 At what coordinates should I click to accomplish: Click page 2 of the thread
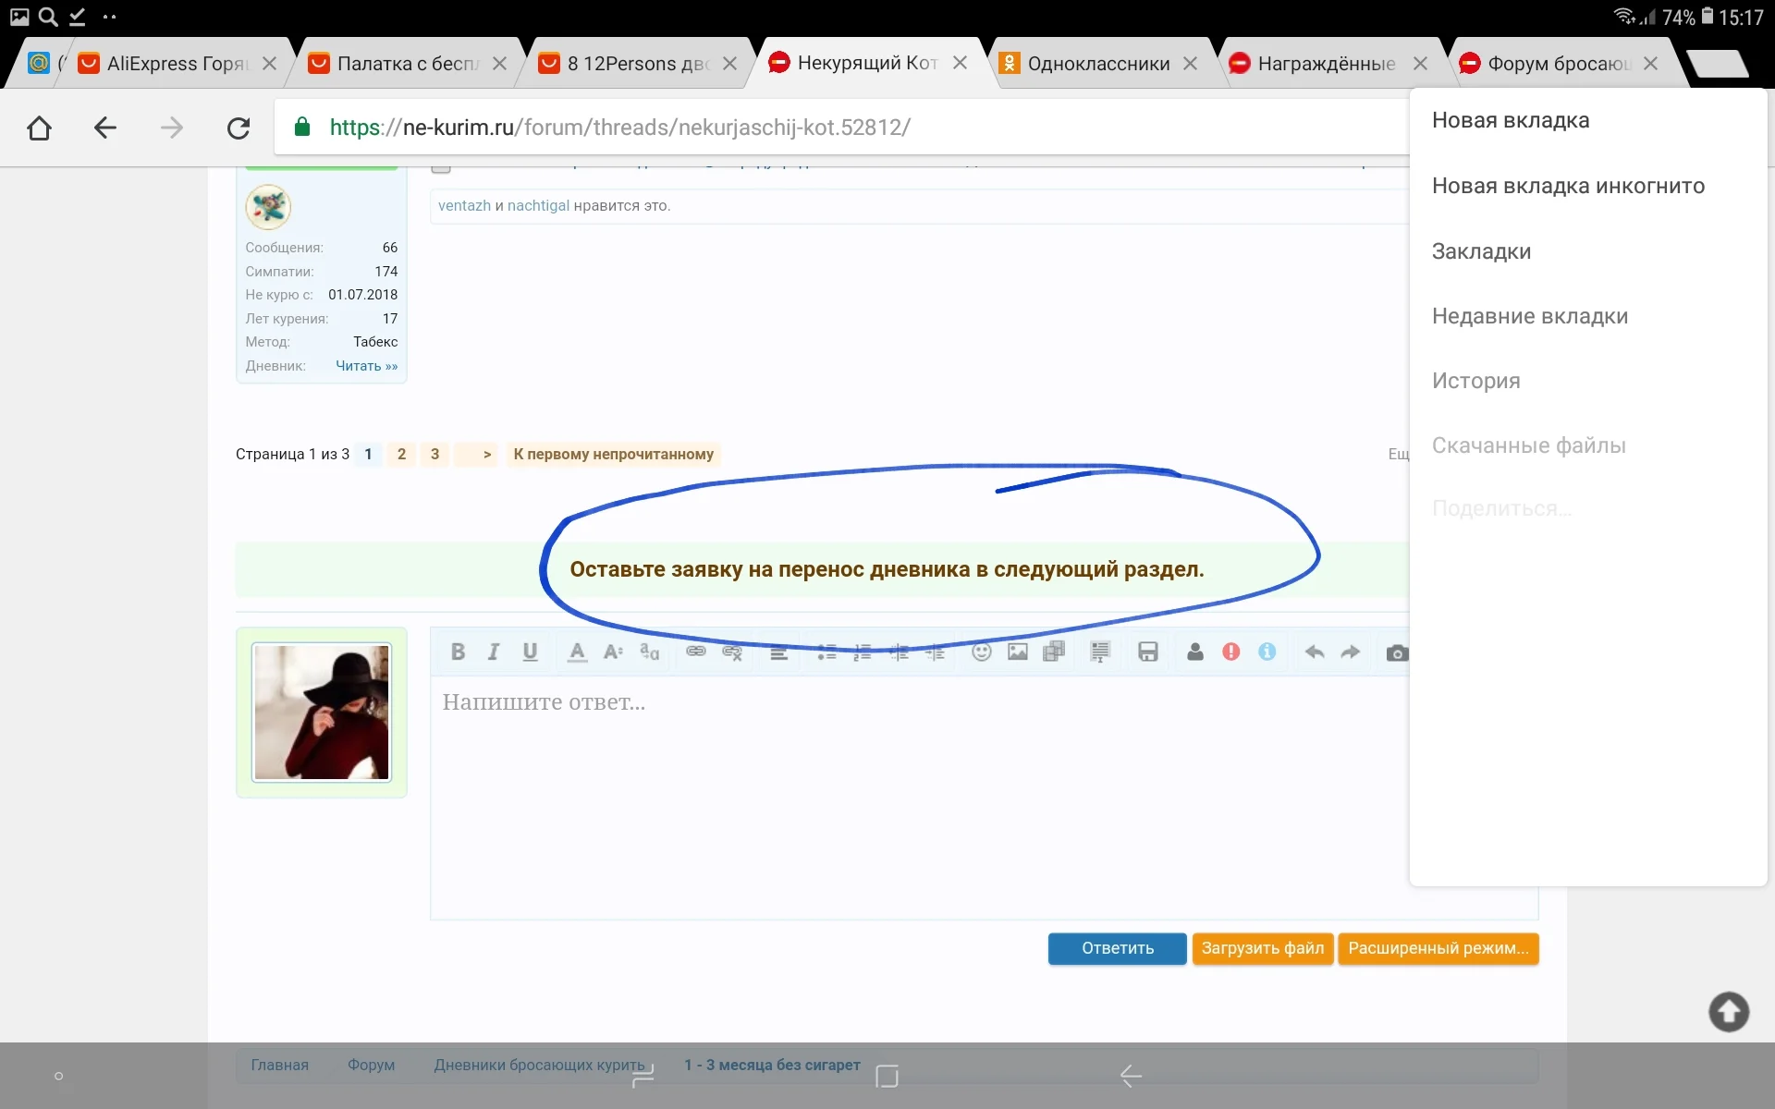tap(401, 454)
